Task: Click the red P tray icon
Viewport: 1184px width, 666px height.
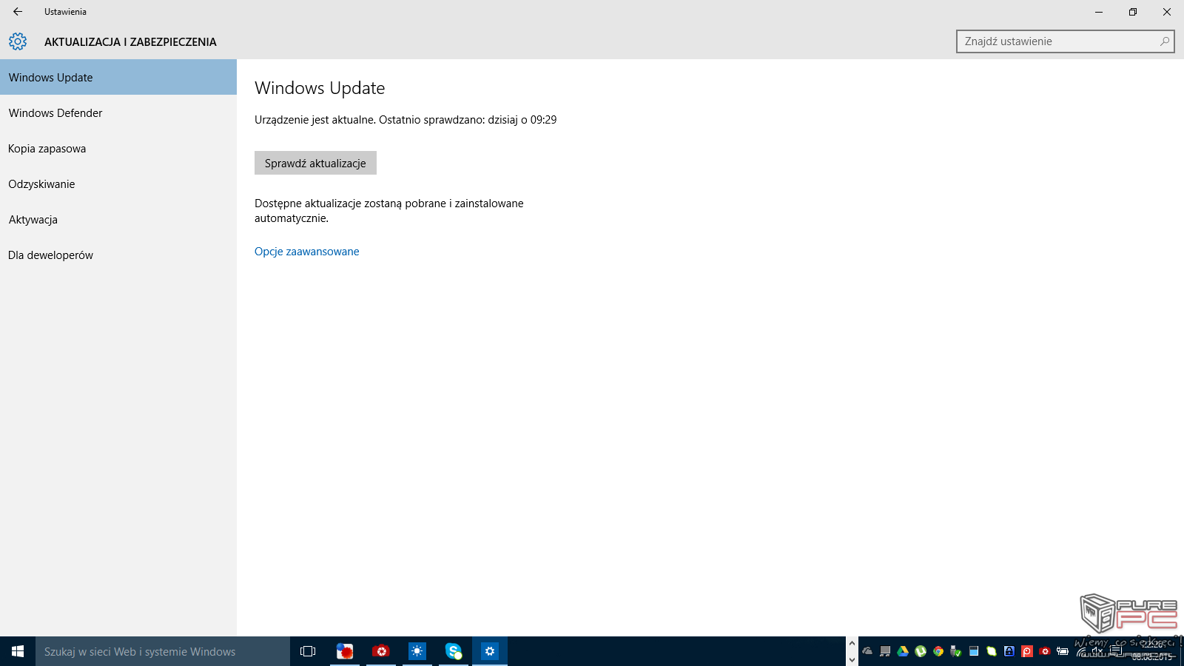Action: [1027, 651]
